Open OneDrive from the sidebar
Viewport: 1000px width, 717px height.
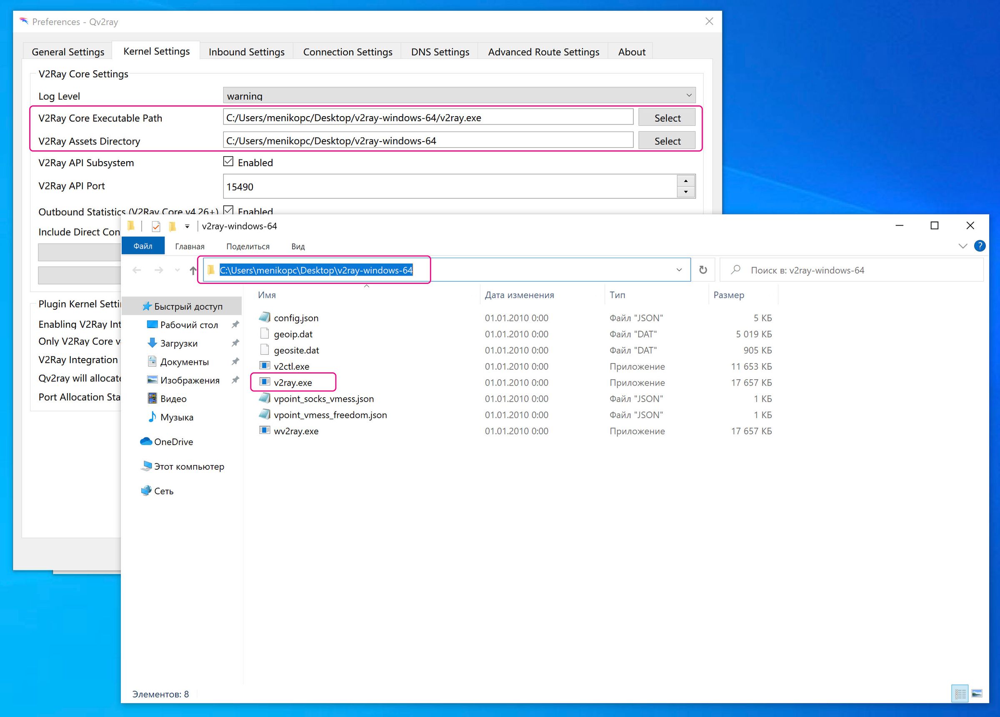(x=173, y=442)
